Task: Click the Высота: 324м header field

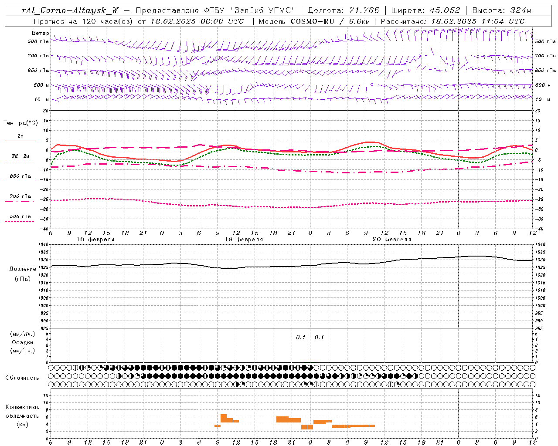Action: pyautogui.click(x=502, y=10)
